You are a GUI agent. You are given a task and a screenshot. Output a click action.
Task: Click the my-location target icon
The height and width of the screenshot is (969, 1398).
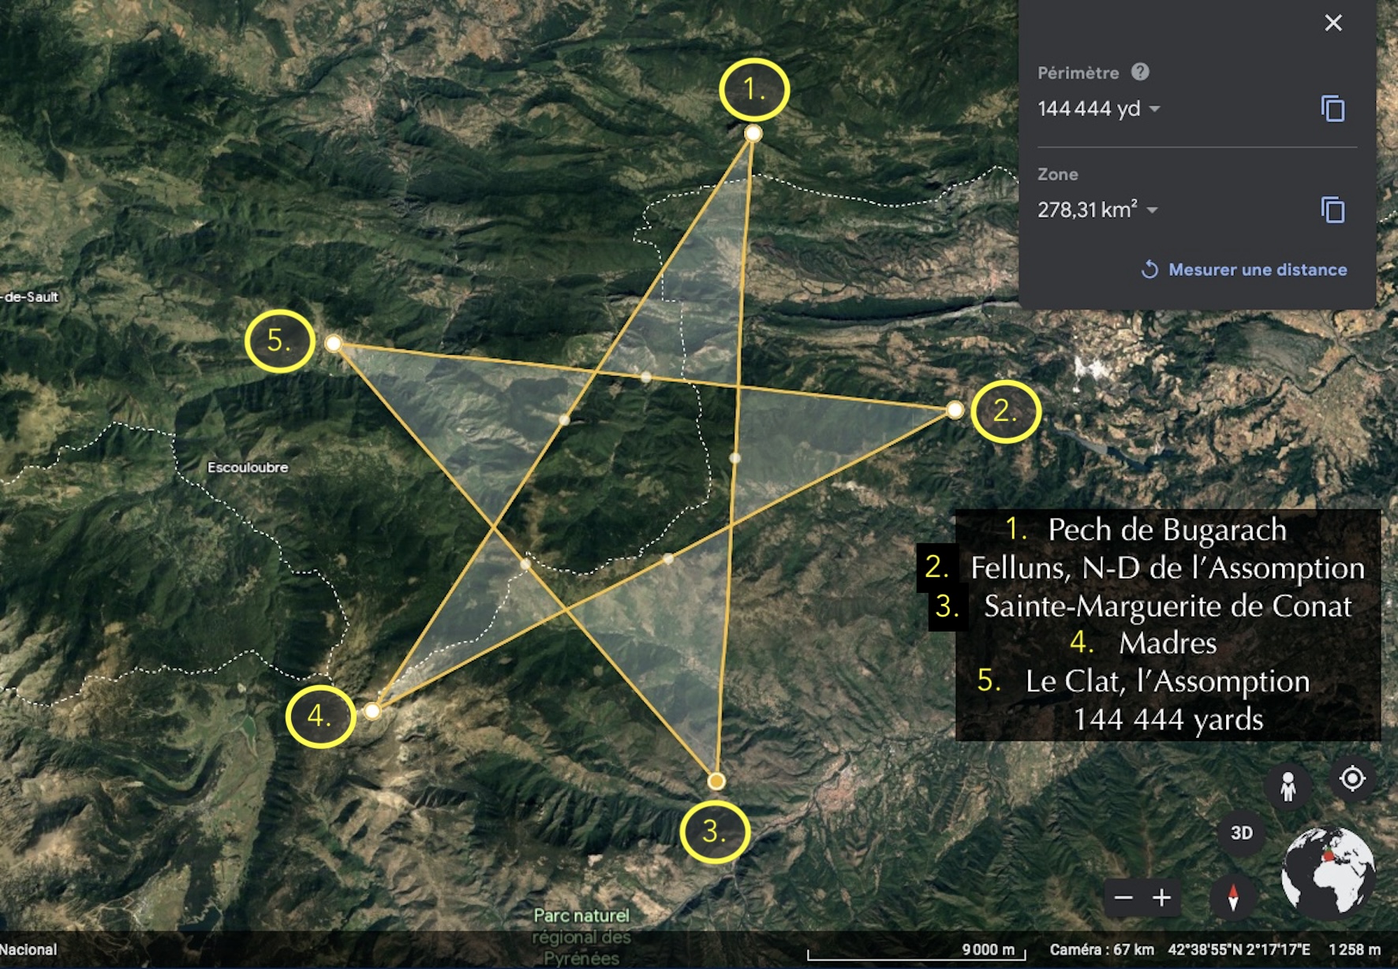click(x=1352, y=779)
